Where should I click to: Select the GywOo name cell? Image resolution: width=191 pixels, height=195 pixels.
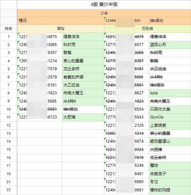pos(170,117)
